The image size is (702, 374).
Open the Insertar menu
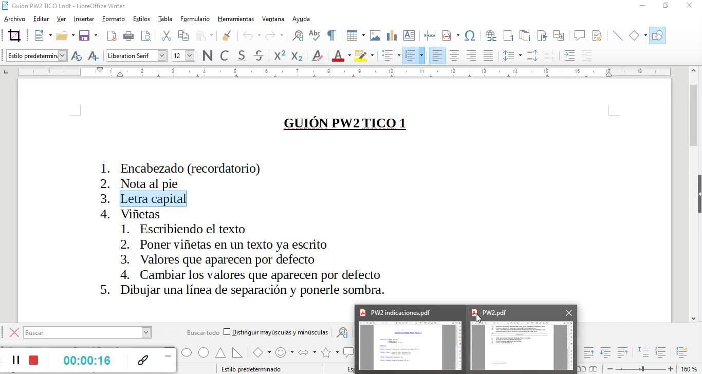tap(84, 19)
